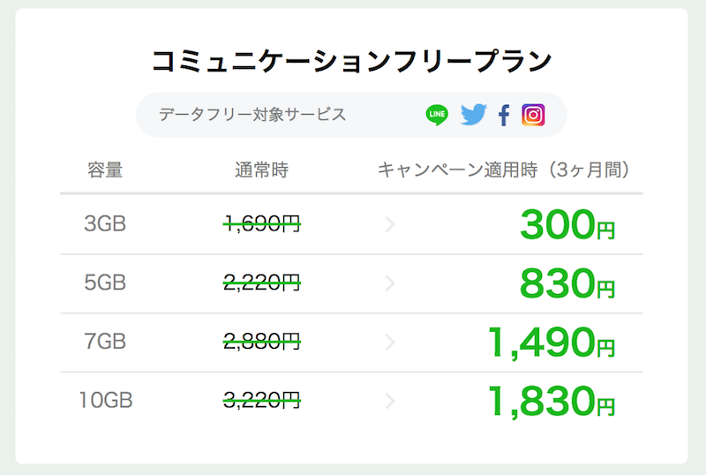Choose the 1,830円 campaign price

click(551, 402)
